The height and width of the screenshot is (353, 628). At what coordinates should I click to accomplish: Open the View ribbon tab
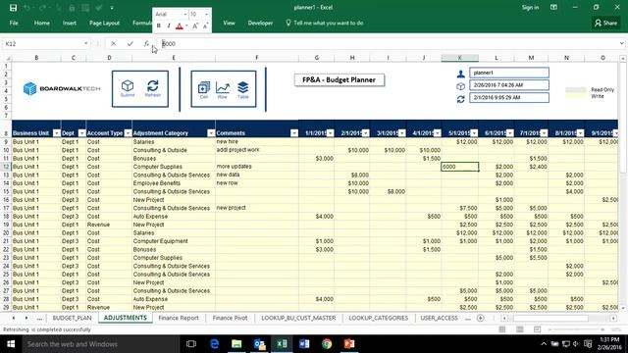[x=229, y=23]
